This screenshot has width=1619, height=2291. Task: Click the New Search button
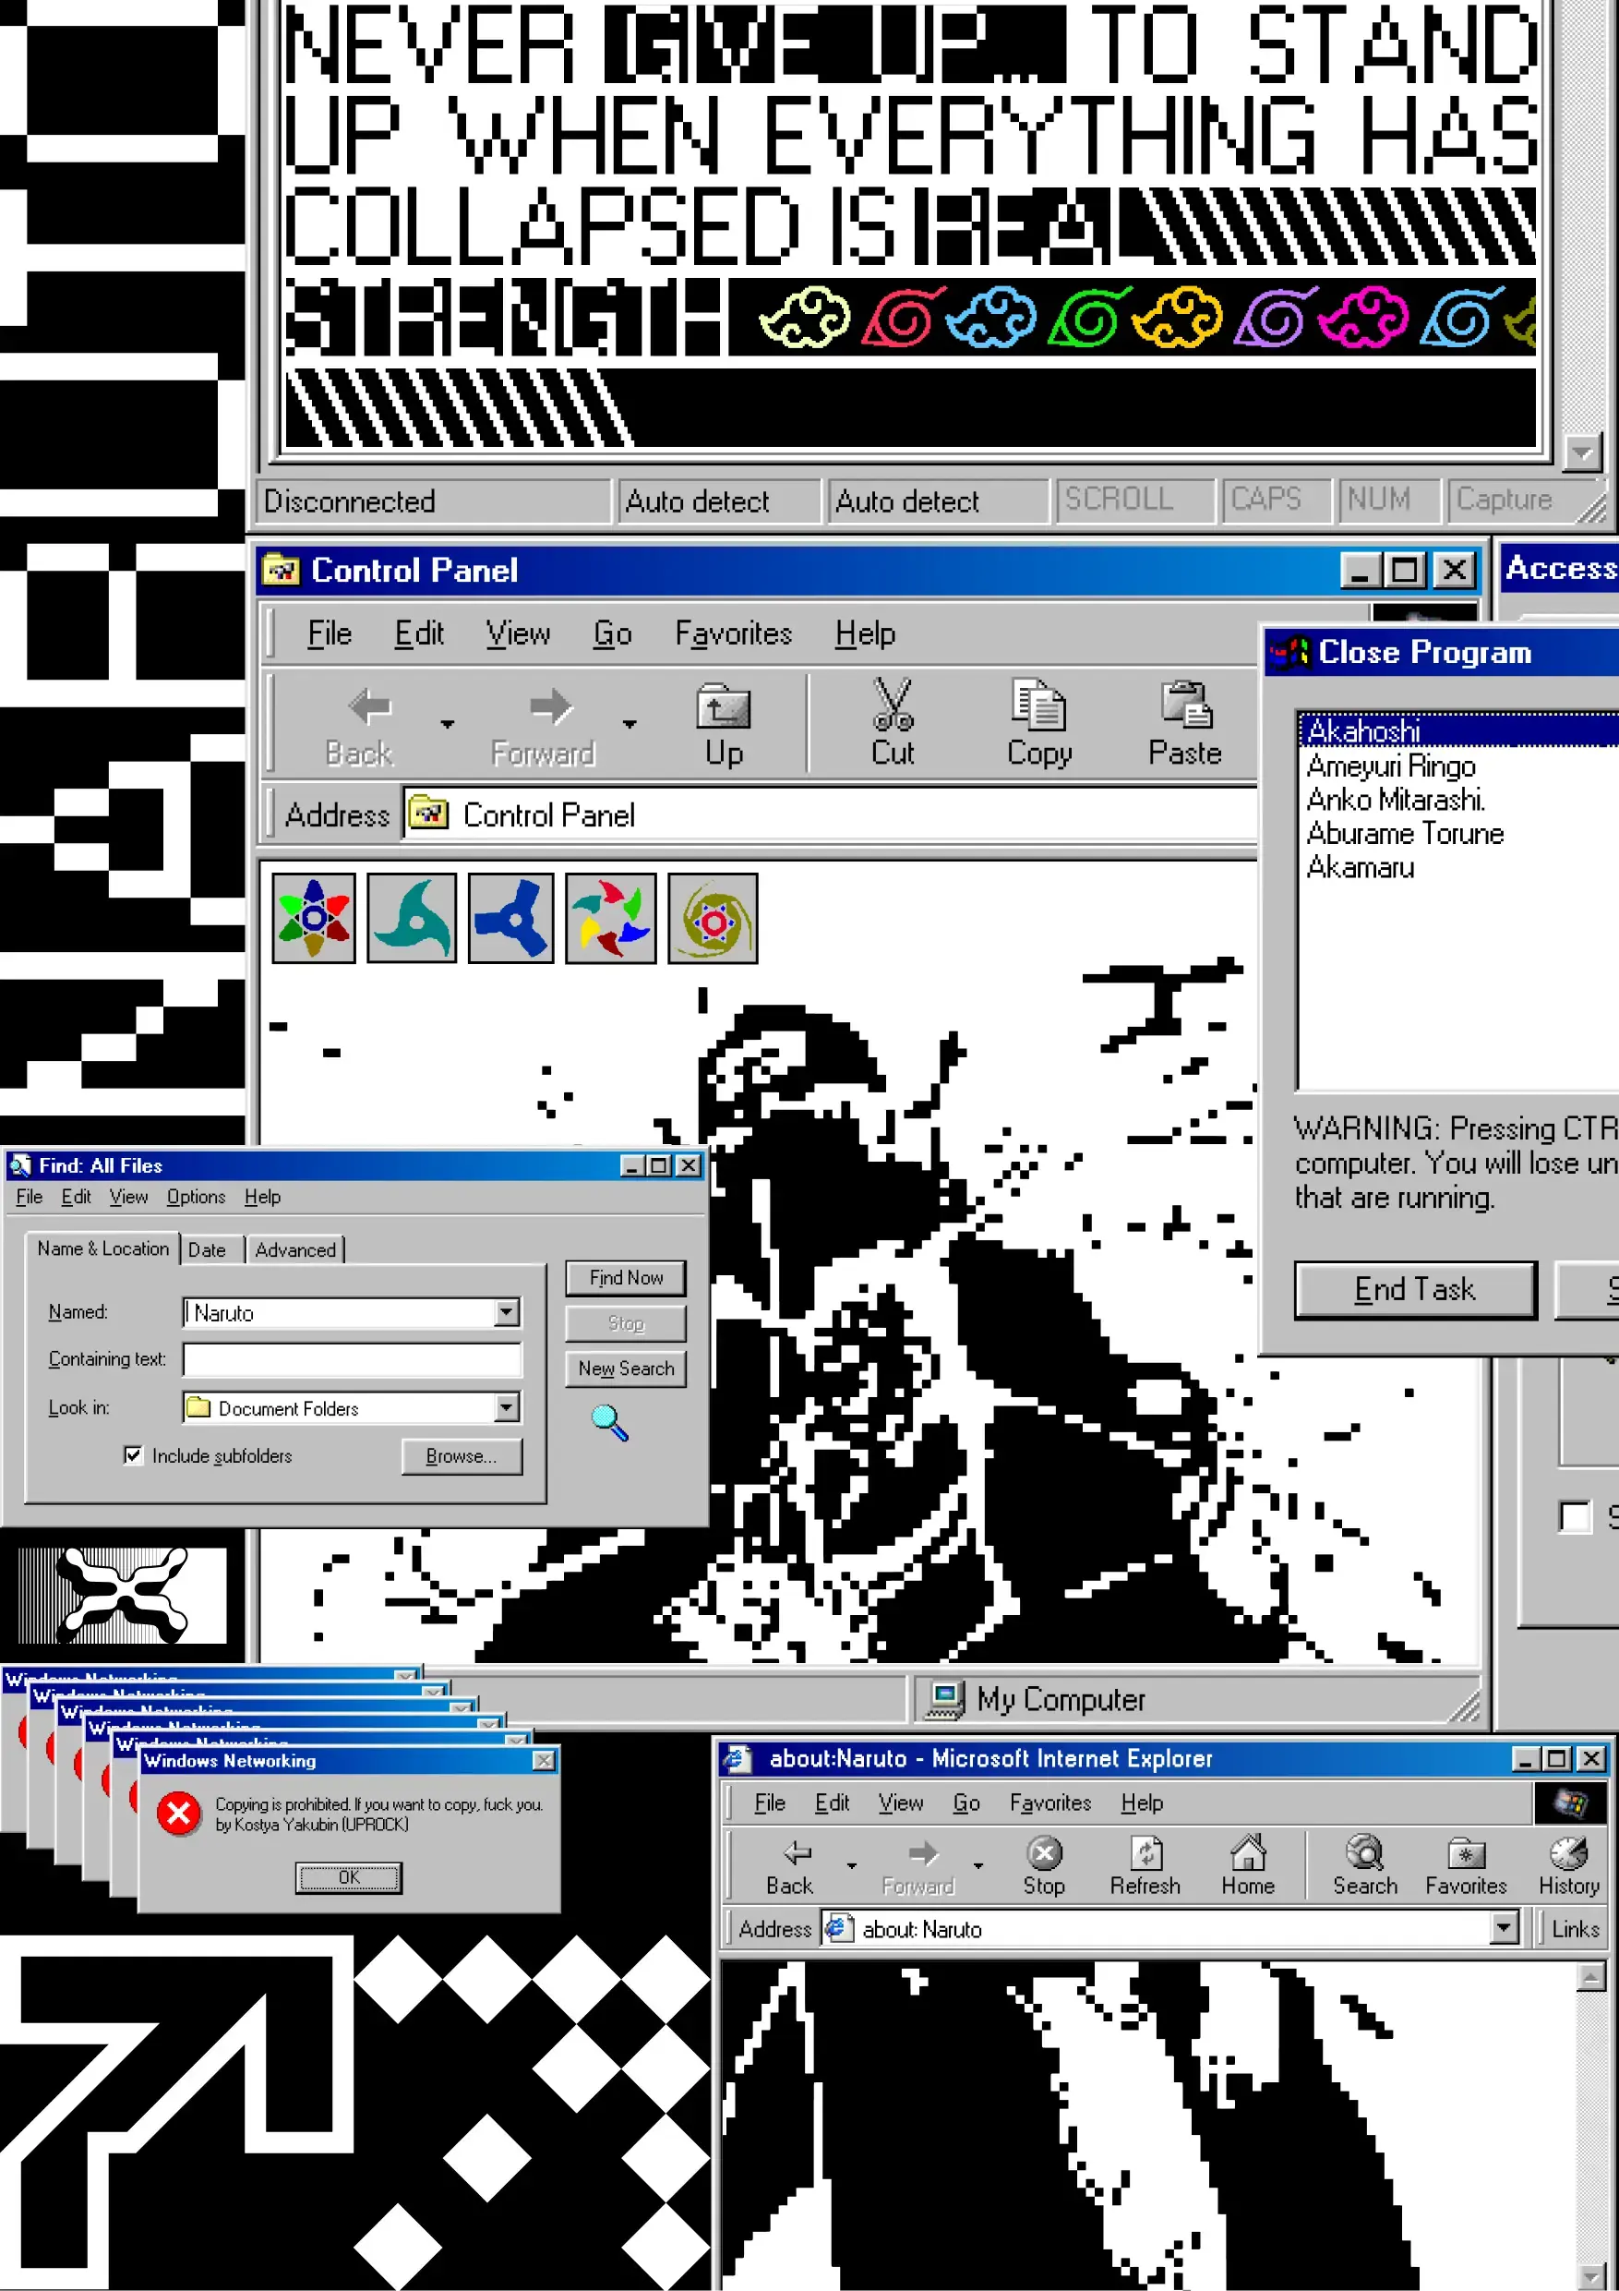(626, 1369)
